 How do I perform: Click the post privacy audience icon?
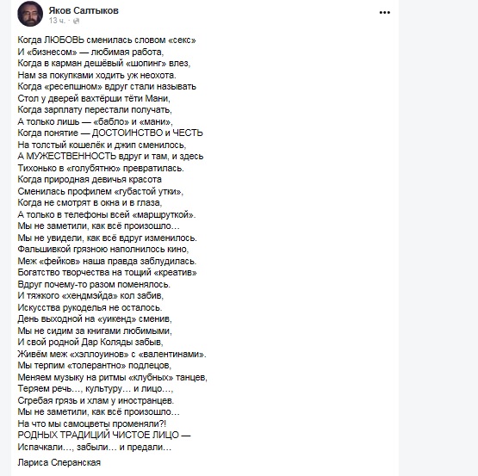(76, 21)
